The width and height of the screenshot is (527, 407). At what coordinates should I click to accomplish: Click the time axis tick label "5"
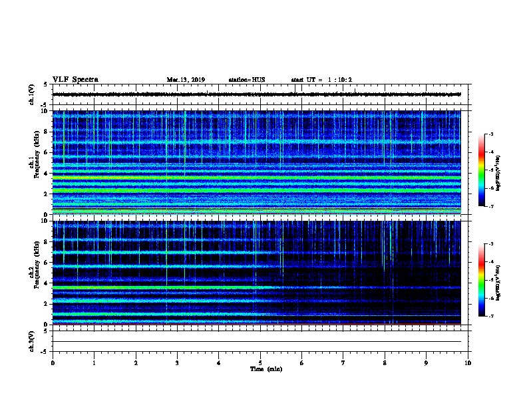260,363
